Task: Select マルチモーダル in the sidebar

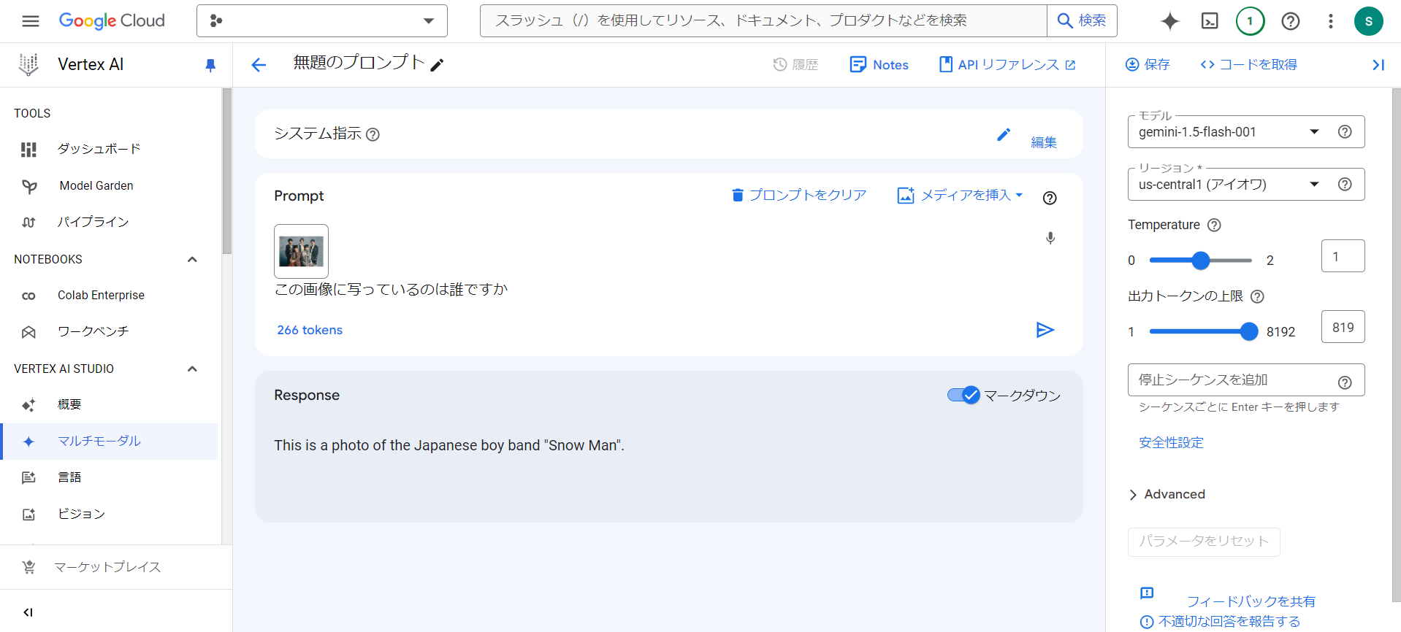Action: [110, 441]
